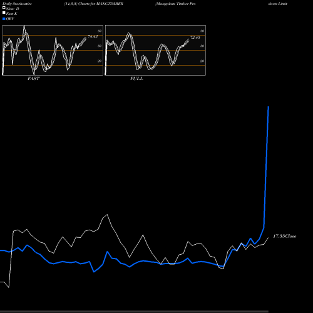Image resolution: width=313 pixels, height=313 pixels.
Task: Click the 50 level label in FAST chart
Action: coord(100,46)
